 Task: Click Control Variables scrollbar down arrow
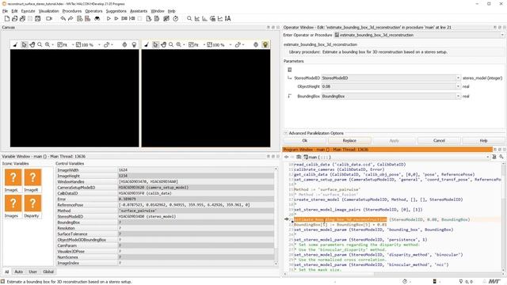coord(276,264)
